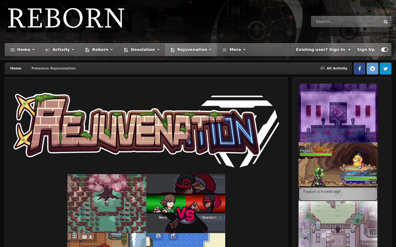This screenshot has height=247, width=396.
Task: Open the All Activity stream link
Action: click(x=334, y=69)
